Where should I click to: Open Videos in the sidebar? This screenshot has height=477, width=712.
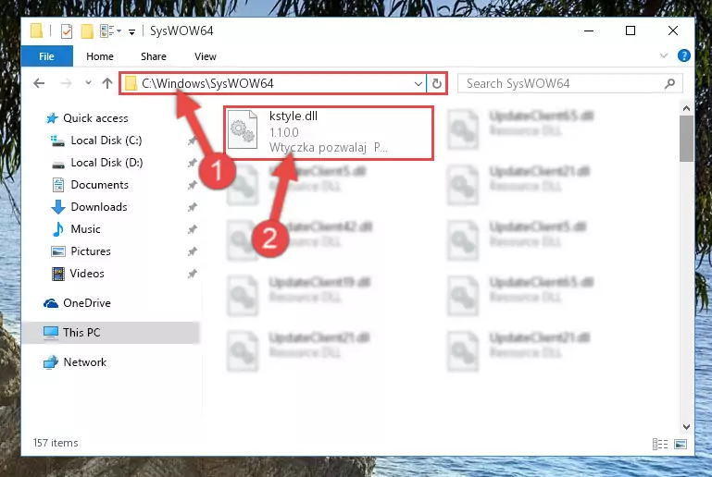(x=78, y=274)
